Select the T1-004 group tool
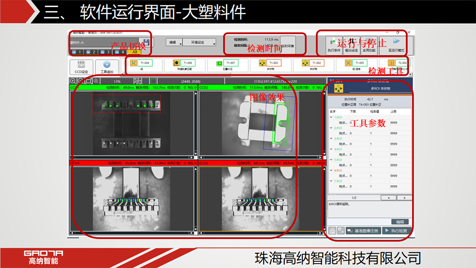The width and height of the screenshot is (476, 268). tap(142, 65)
